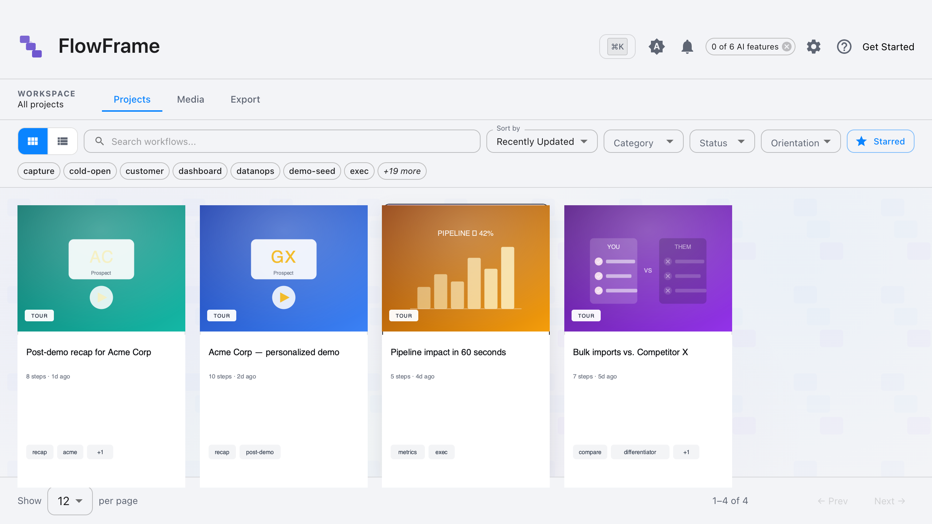Open the Sort by Recently Updated dropdown
The image size is (932, 524).
click(x=542, y=141)
